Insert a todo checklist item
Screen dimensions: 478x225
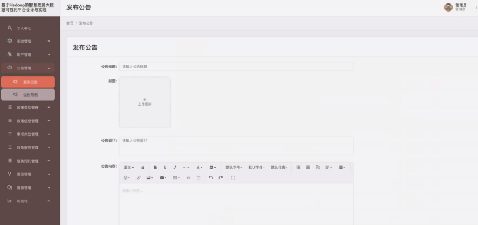317,167
